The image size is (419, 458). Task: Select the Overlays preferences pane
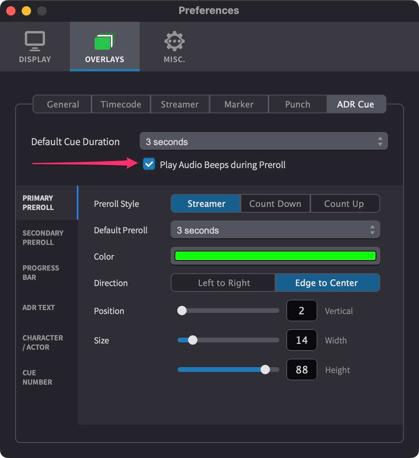pyautogui.click(x=104, y=47)
